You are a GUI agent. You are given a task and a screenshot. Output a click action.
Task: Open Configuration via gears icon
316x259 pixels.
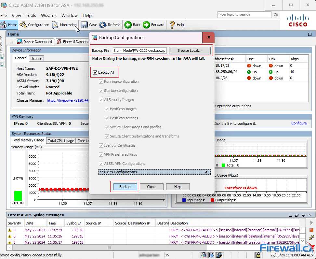coord(23,25)
